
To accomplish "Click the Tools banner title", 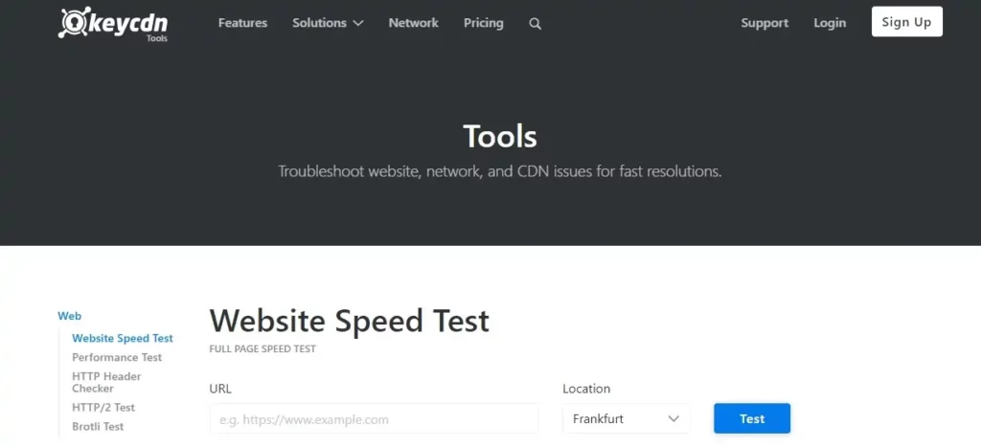I will 500,136.
